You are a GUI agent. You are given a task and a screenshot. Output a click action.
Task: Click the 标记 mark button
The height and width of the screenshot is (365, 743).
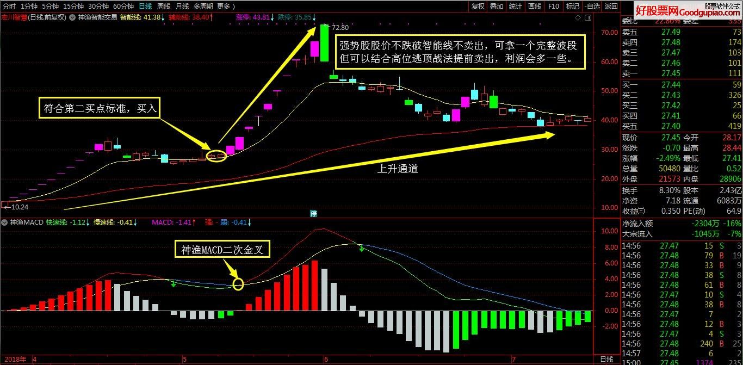(x=572, y=6)
